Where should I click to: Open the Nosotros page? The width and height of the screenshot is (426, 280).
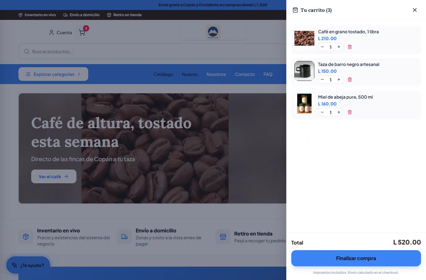click(216, 74)
